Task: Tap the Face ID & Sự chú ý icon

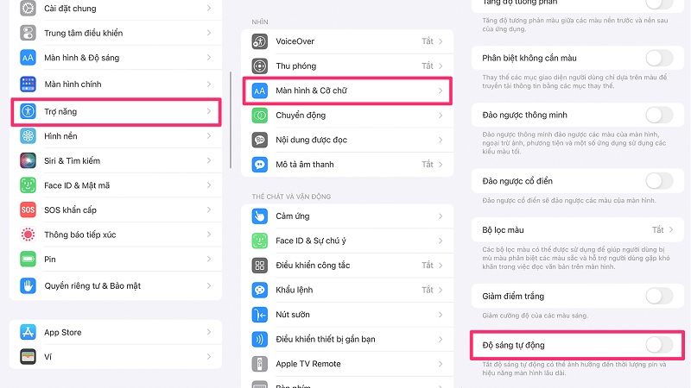Action: (x=260, y=241)
